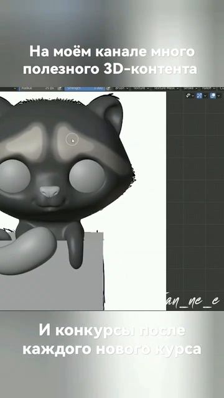The height and width of the screenshot is (398, 224).
Task: Expand the overlays options arrow
Action: coord(218,96)
